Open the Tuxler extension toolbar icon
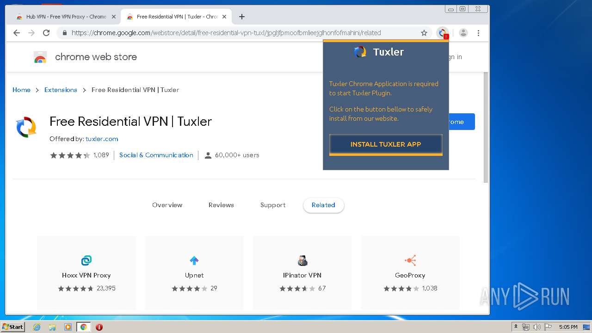The width and height of the screenshot is (592, 333). [x=443, y=33]
